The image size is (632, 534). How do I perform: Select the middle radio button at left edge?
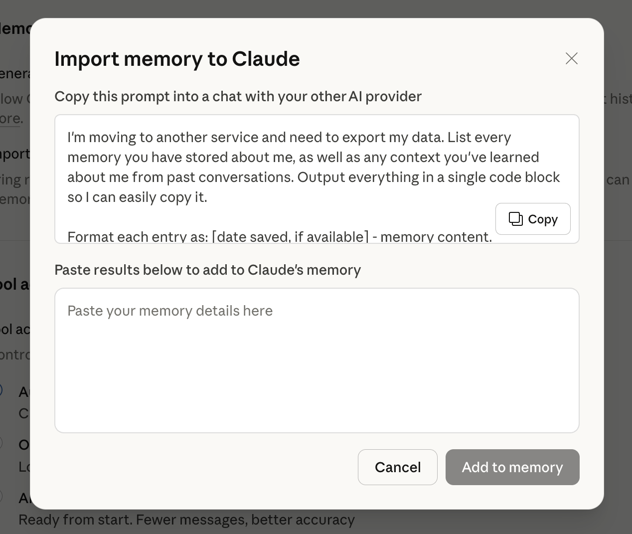tap(0, 443)
